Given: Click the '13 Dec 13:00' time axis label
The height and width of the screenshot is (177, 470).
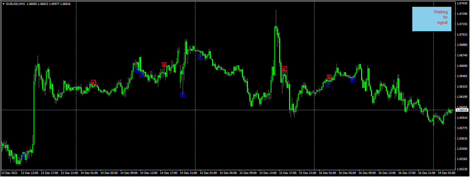Looking at the screenshot, I should (29, 173).
